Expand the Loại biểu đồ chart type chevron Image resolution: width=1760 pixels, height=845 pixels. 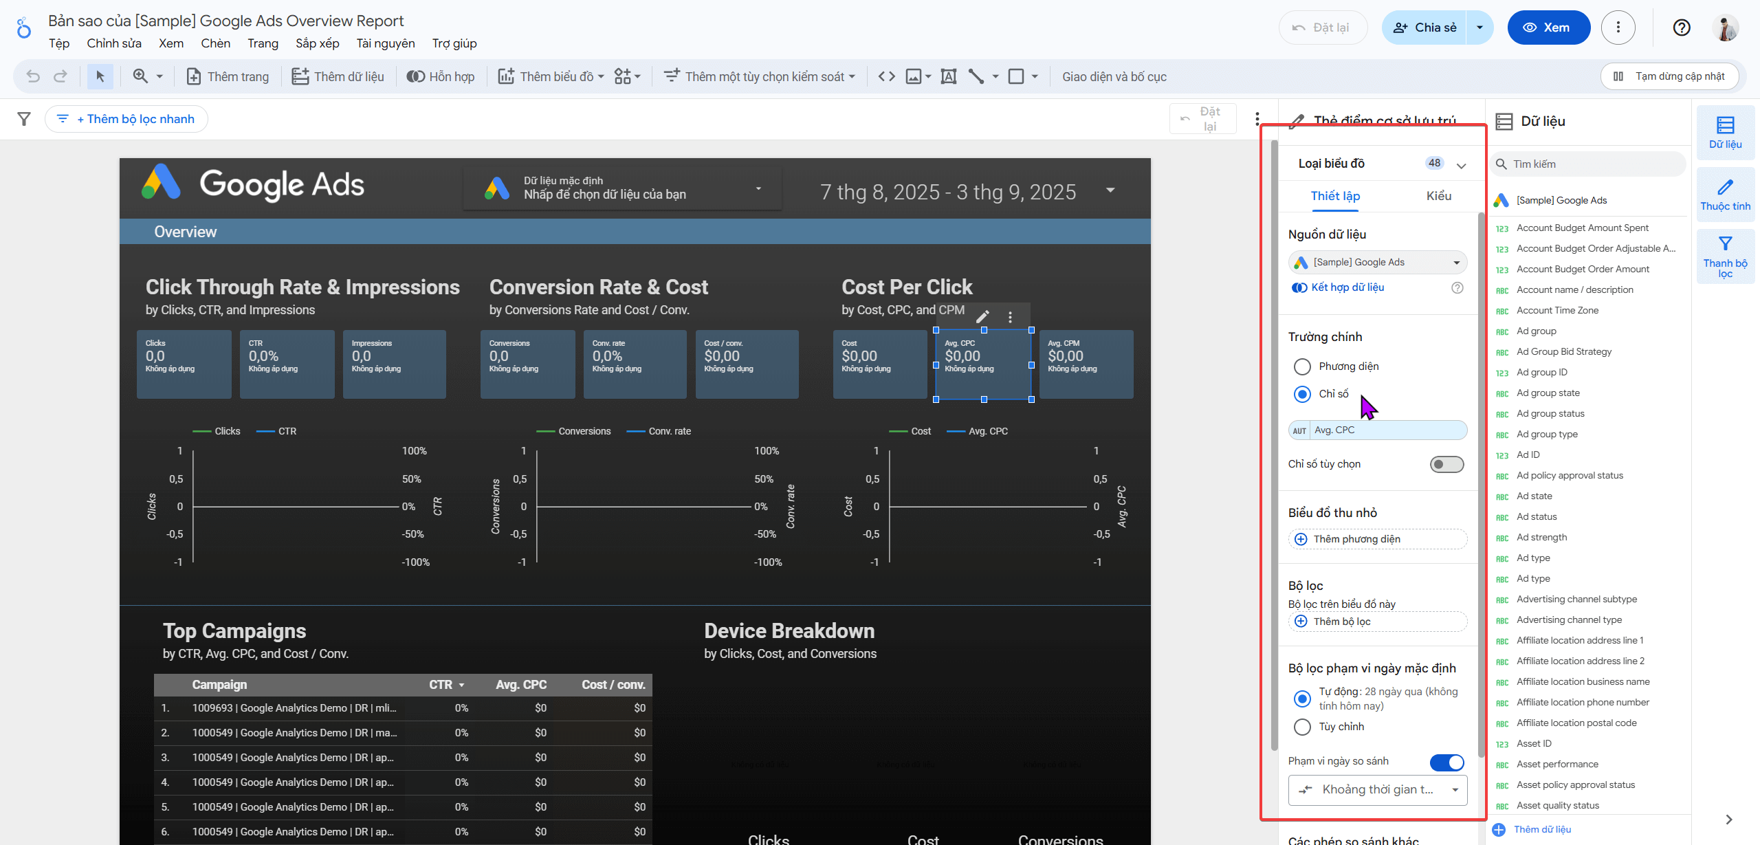point(1462,165)
